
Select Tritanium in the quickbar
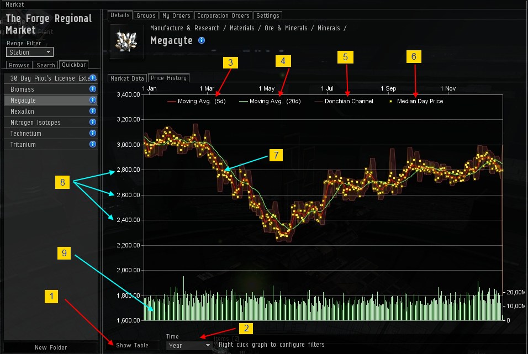(x=51, y=145)
